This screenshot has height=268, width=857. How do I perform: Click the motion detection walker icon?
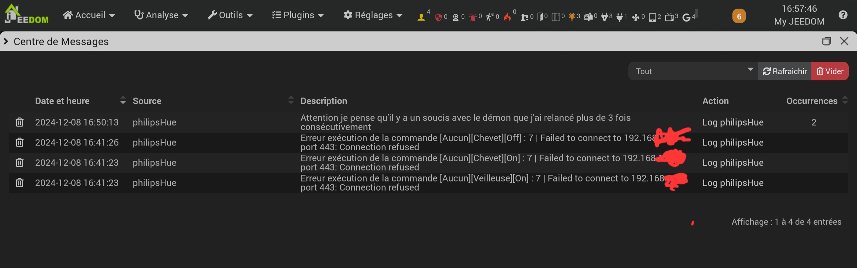tap(489, 17)
